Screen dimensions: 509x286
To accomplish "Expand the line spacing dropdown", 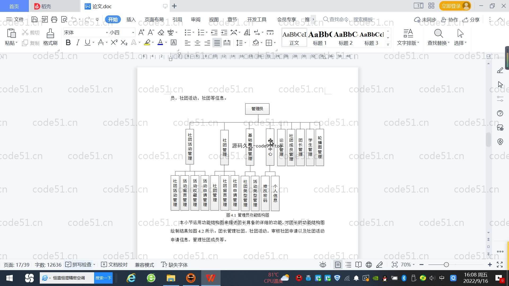I will pyautogui.click(x=245, y=43).
